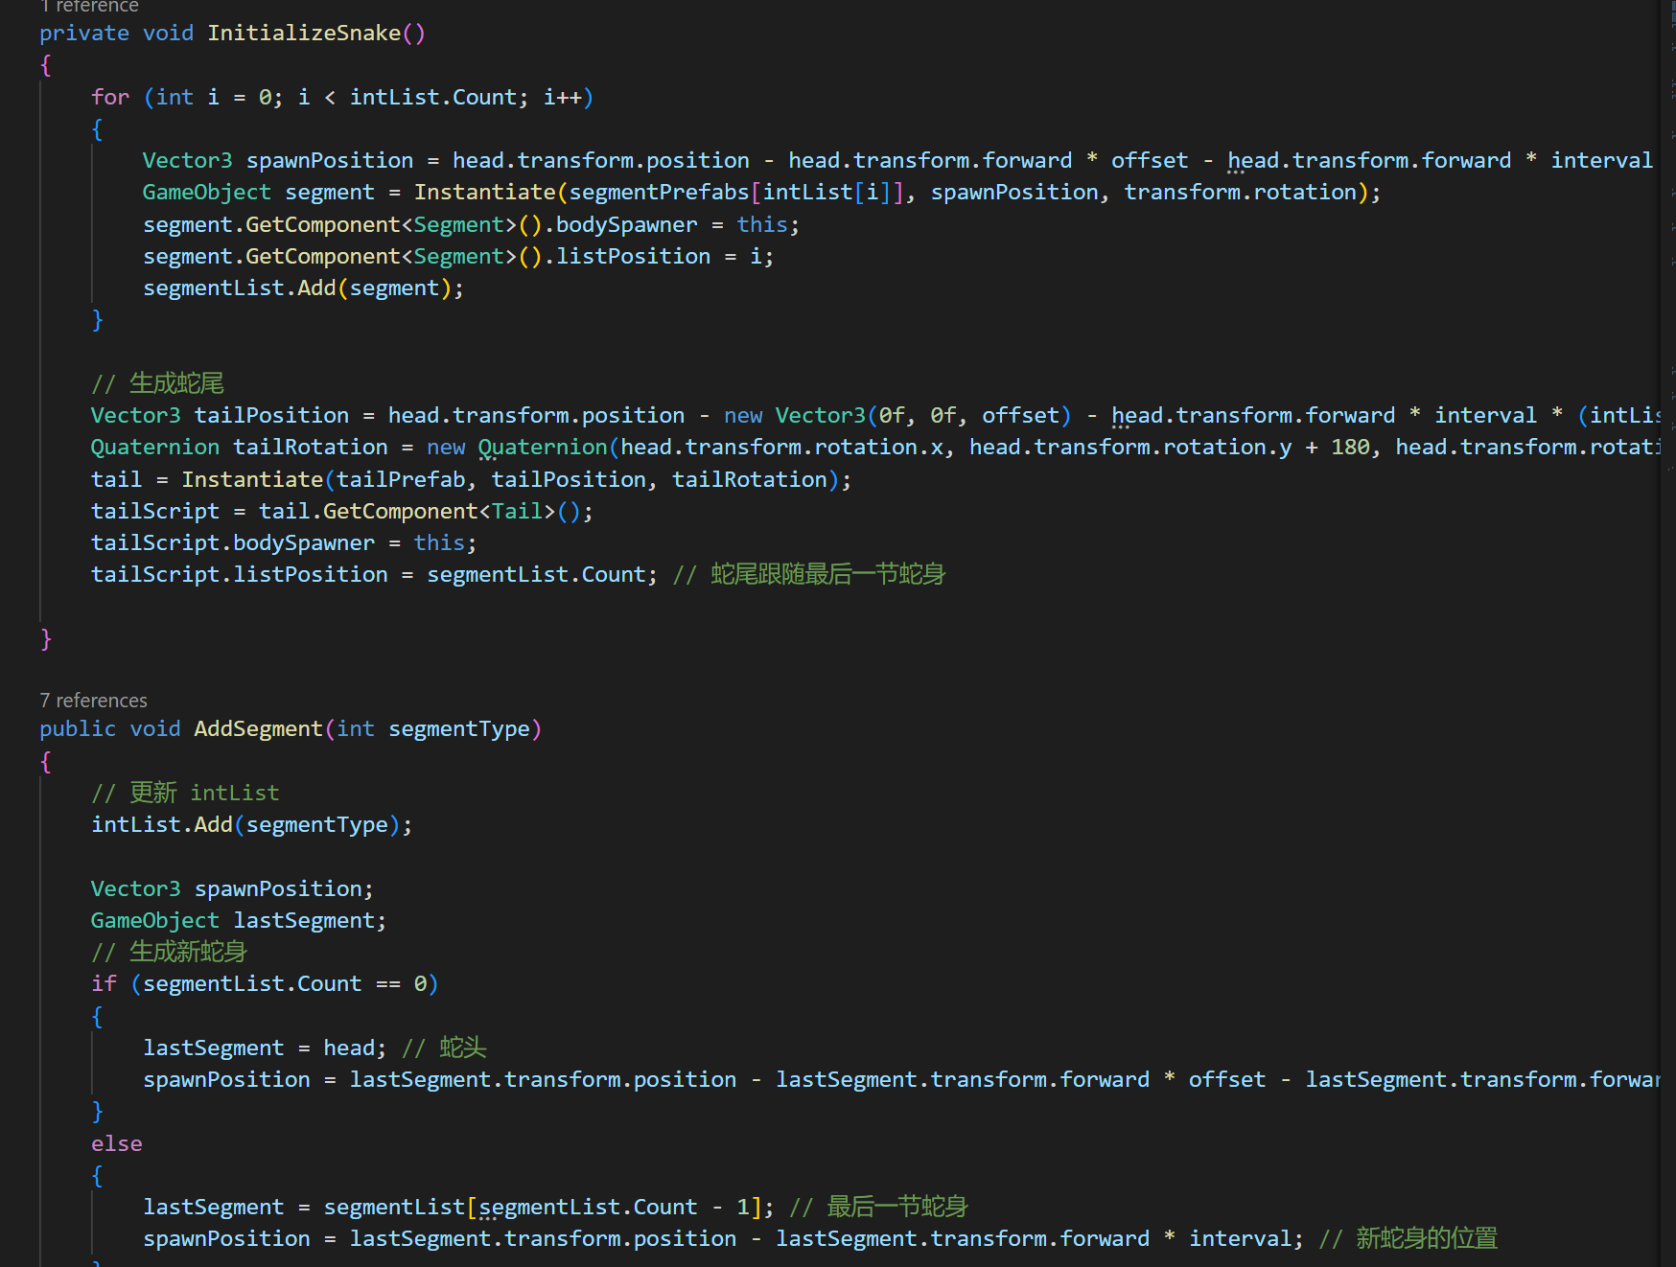Click 'listPosition = i' assignment
The image size is (1676, 1267).
click(x=659, y=256)
